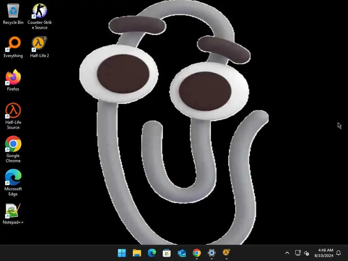The width and height of the screenshot is (348, 261).
Task: Show hidden system tray icons
Action: [287, 253]
